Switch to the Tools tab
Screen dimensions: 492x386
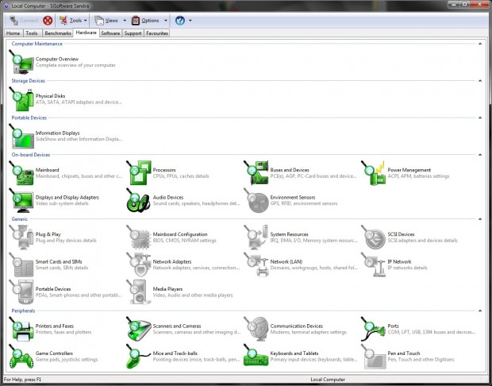(x=32, y=33)
